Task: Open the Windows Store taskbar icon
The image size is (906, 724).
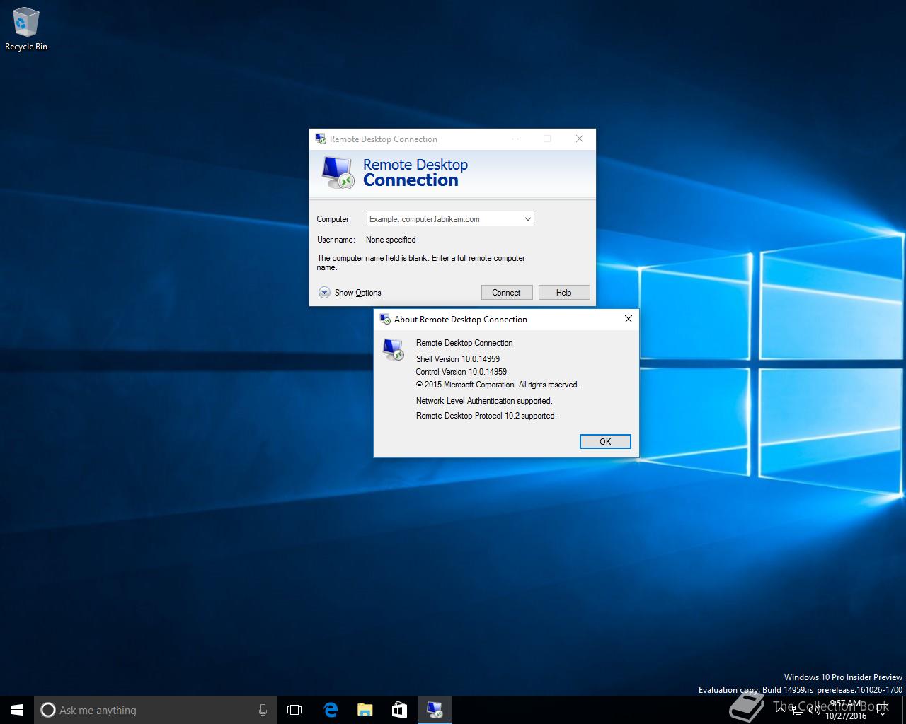Action: point(399,710)
